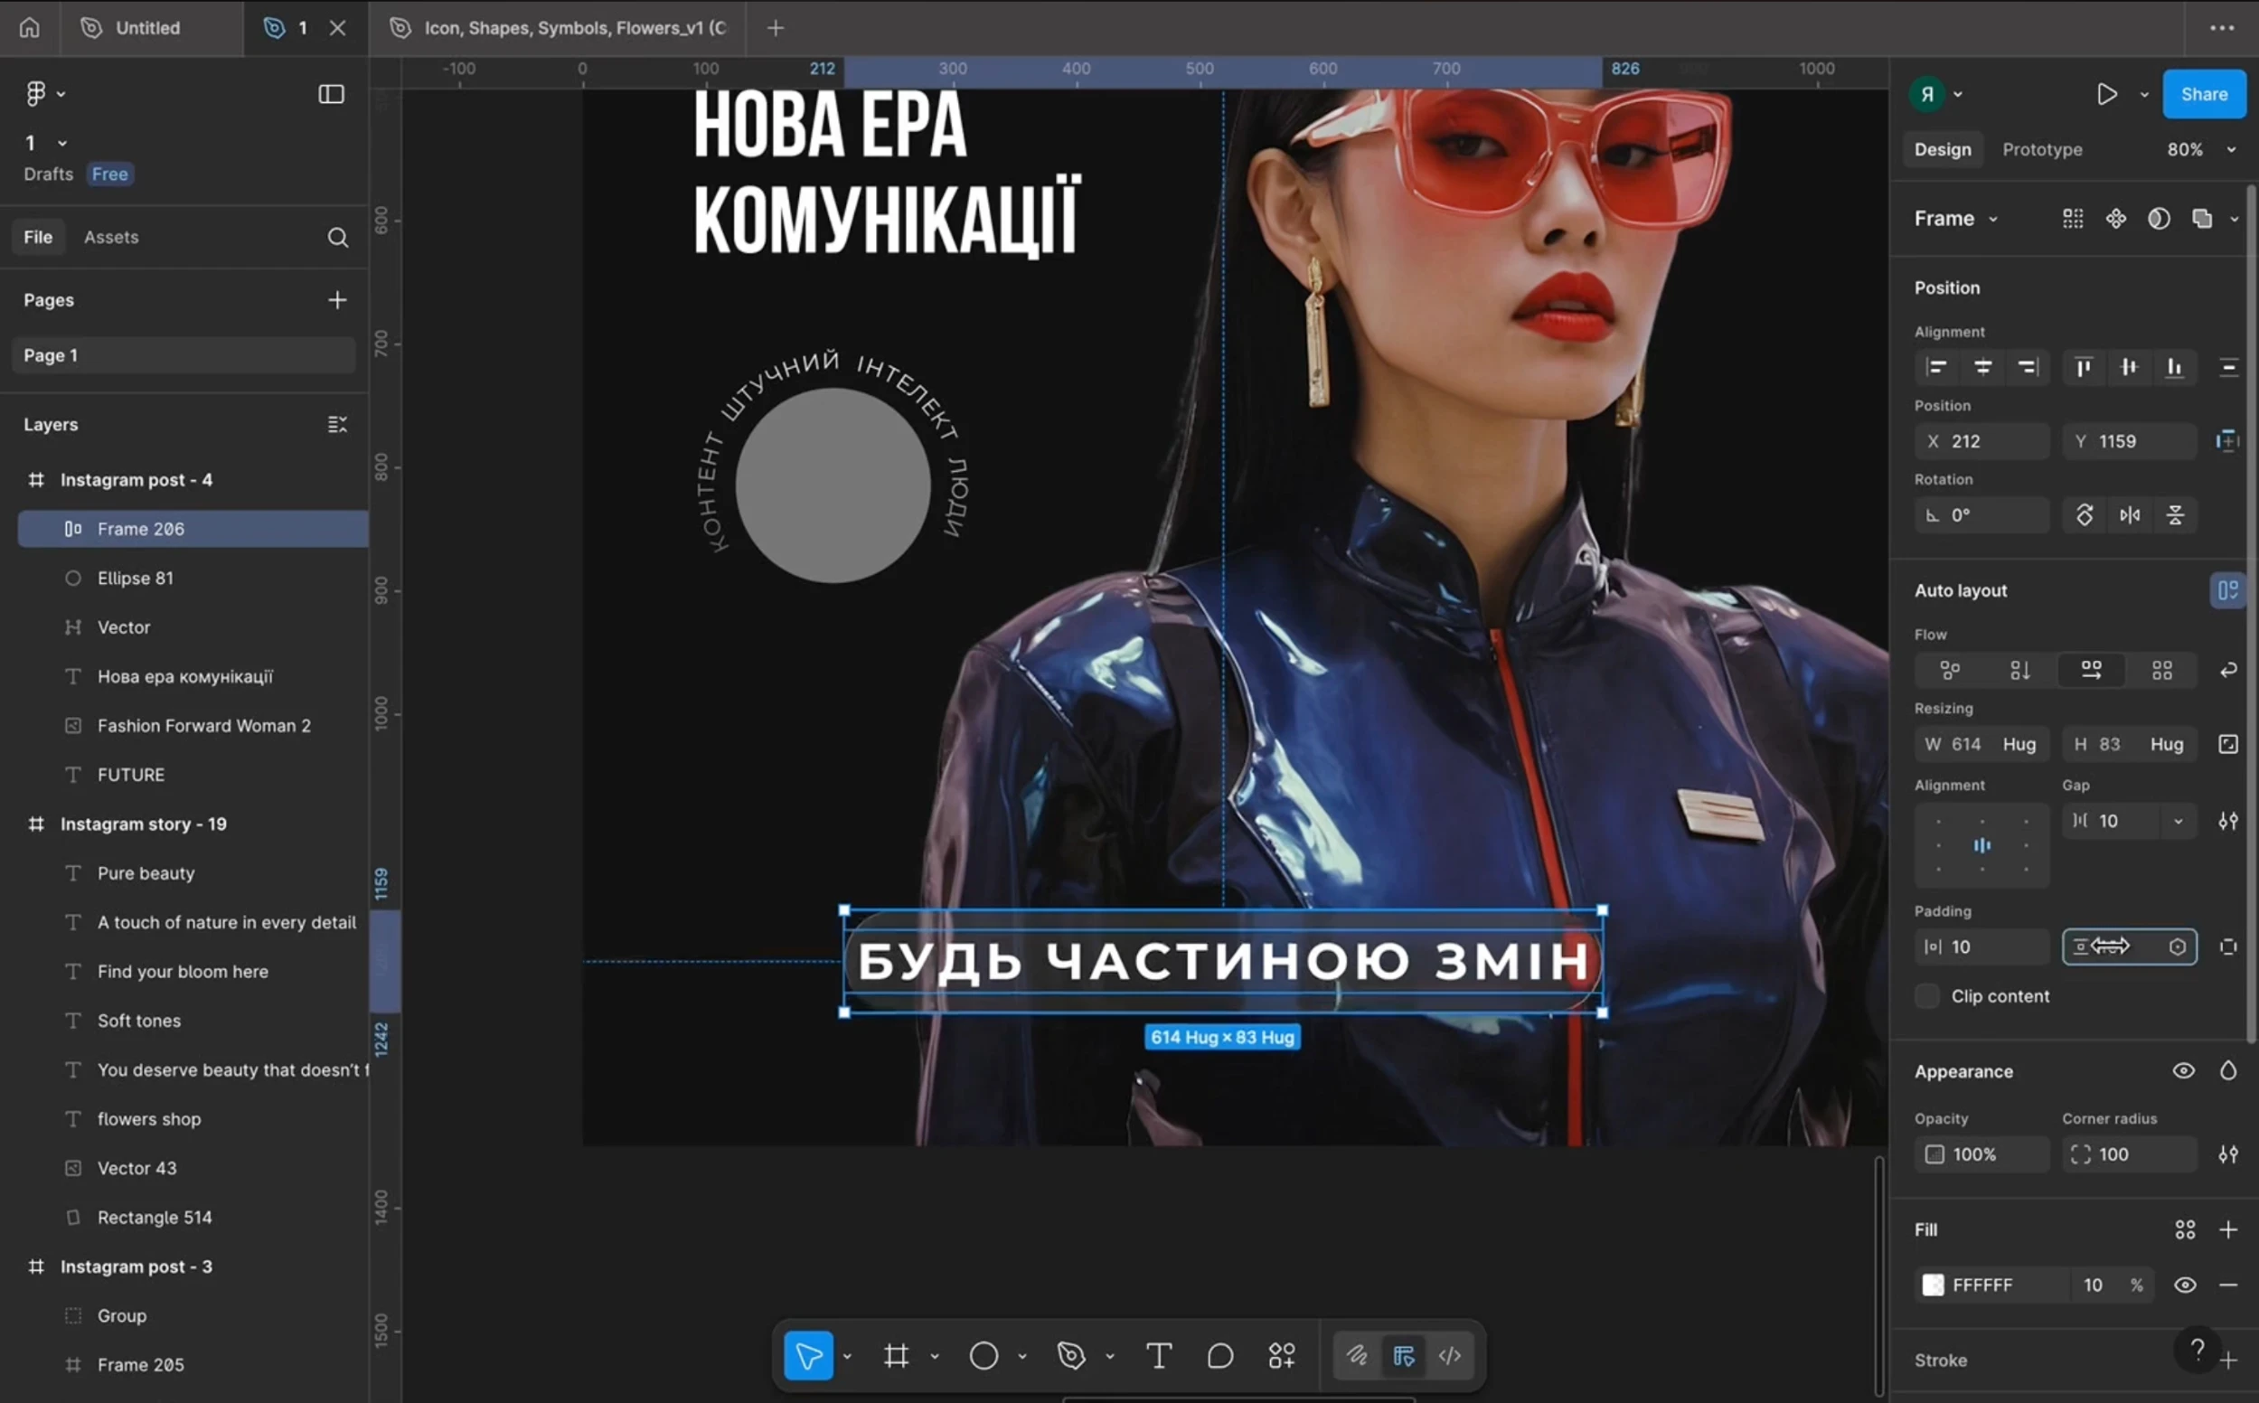The image size is (2259, 1403).
Task: Open the Icon, Shapes, Symbols, Flowers_v1 tab
Action: [x=557, y=28]
